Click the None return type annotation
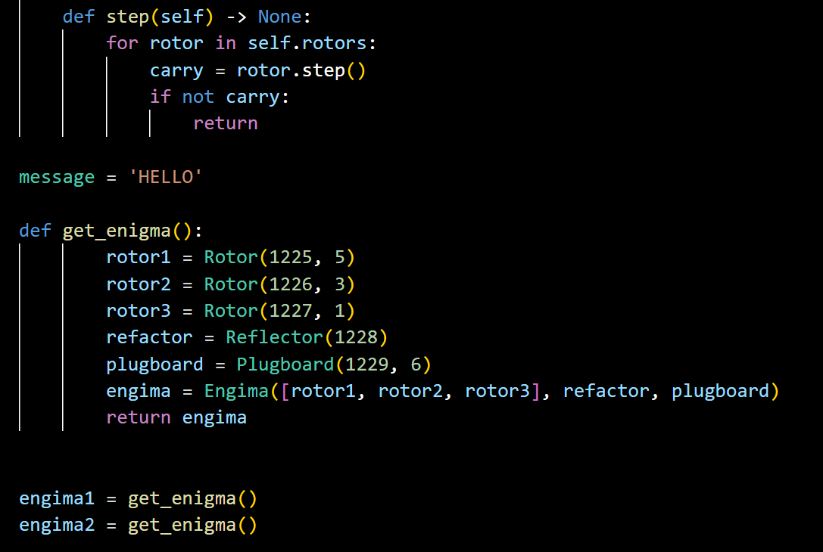The width and height of the screenshot is (823, 552). coord(279,17)
